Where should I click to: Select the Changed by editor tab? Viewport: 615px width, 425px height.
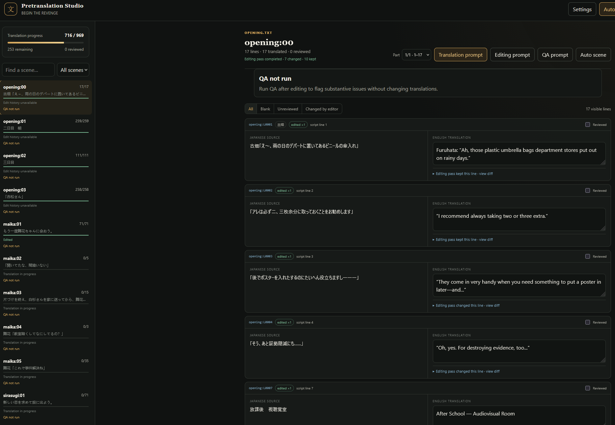(x=322, y=109)
